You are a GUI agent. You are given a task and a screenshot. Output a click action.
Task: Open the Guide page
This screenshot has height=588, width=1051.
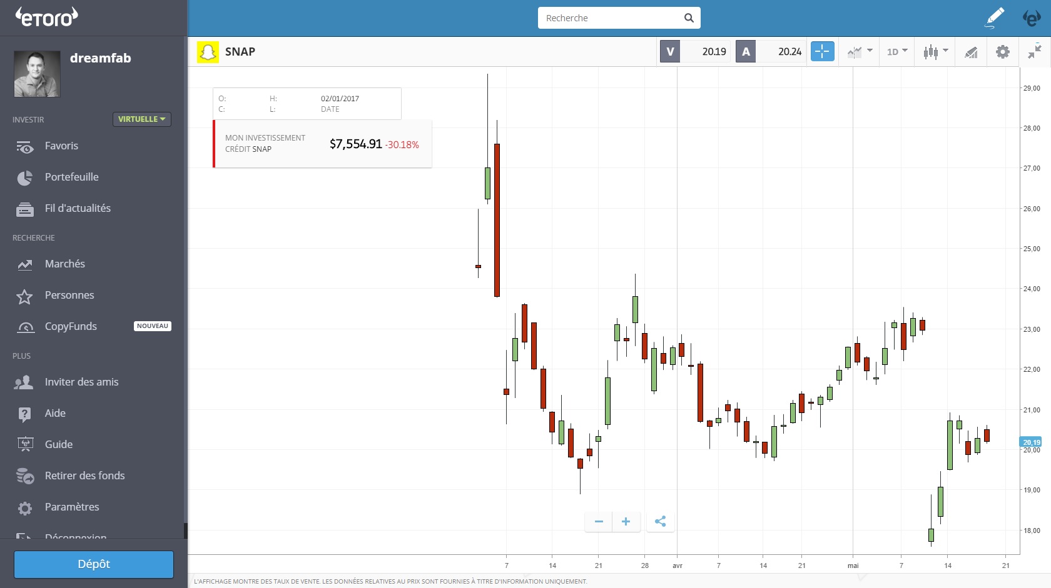(59, 444)
